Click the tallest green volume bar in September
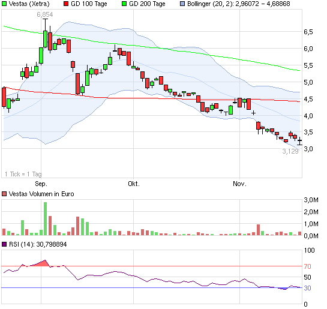The image size is (327, 309). tap(45, 219)
